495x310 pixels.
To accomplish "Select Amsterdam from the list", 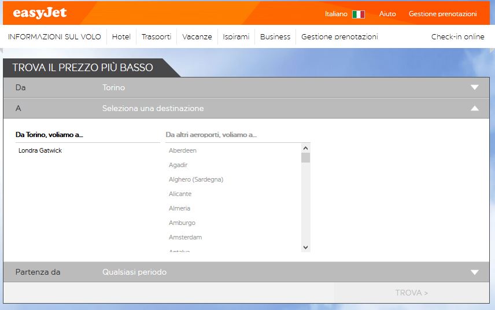I will tap(185, 237).
